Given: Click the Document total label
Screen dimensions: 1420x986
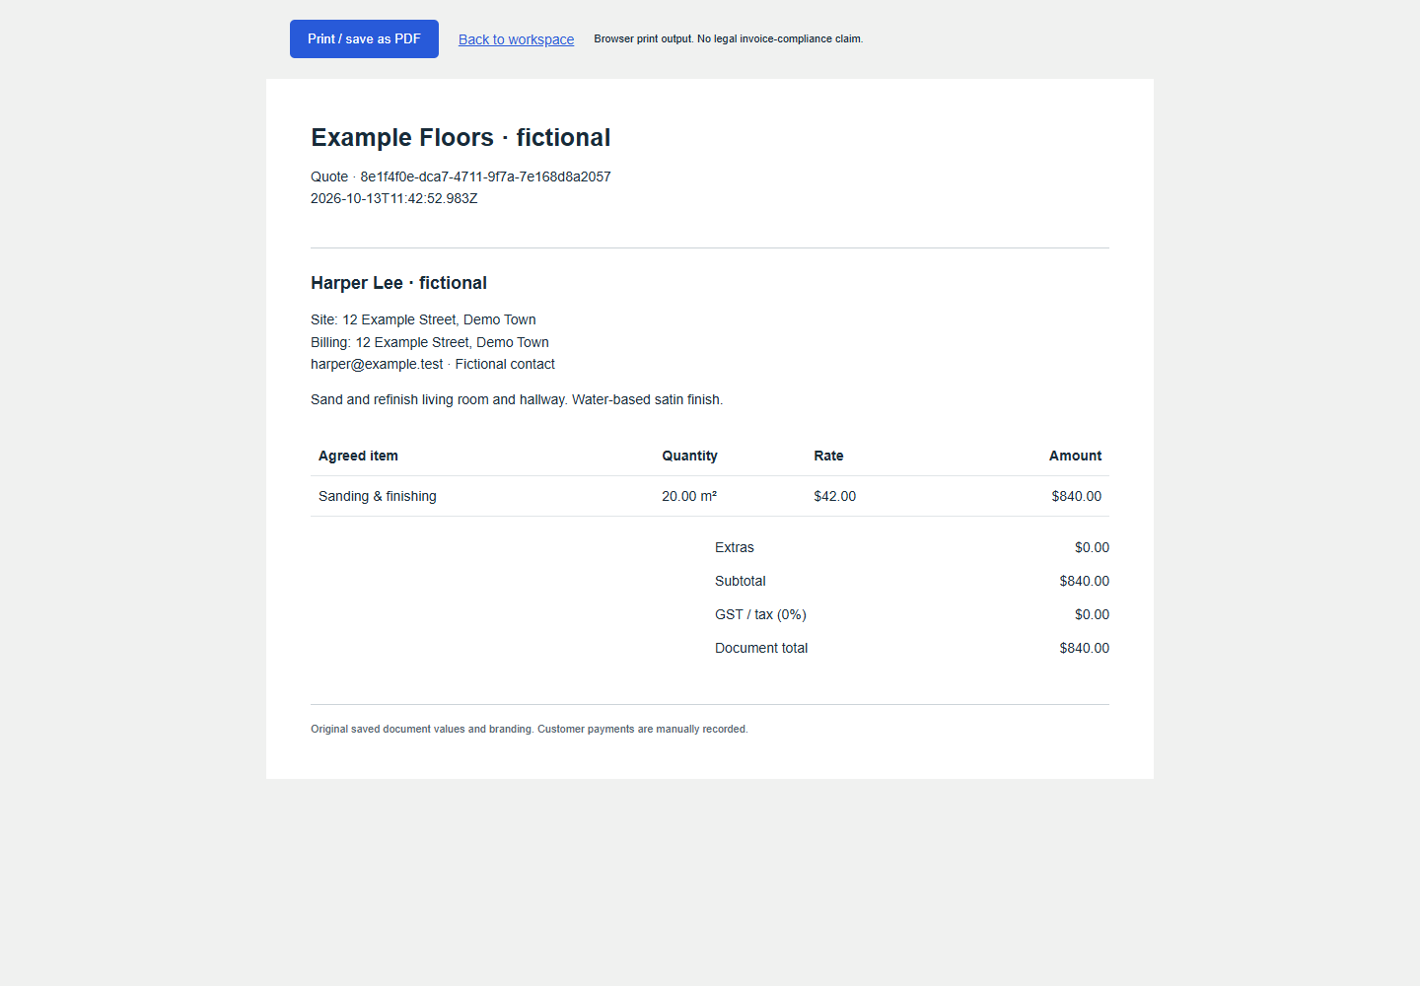Looking at the screenshot, I should (x=761, y=648).
